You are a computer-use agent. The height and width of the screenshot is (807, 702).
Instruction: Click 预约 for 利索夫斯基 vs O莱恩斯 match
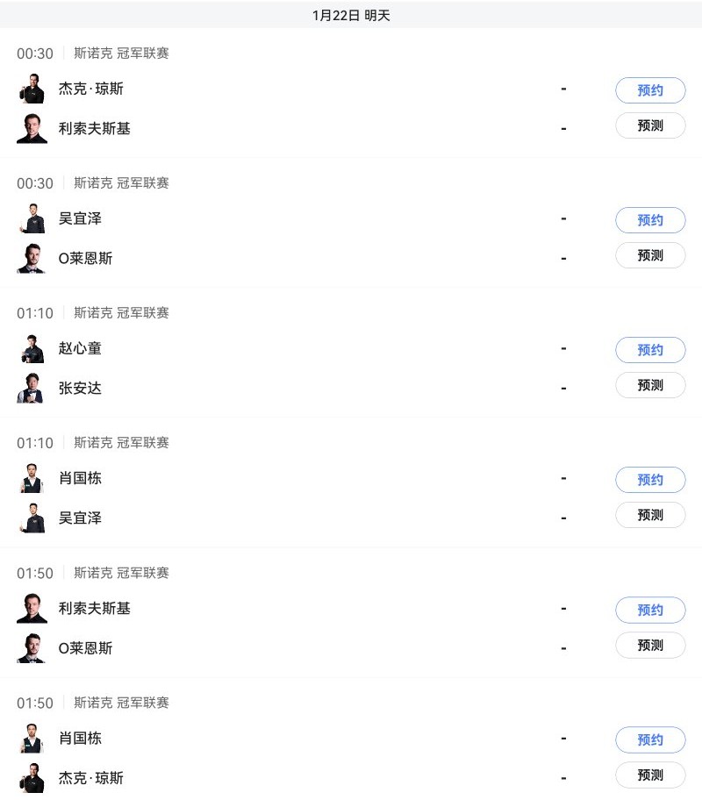(650, 610)
